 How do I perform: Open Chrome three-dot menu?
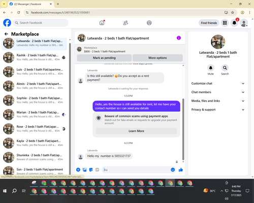[249, 13]
